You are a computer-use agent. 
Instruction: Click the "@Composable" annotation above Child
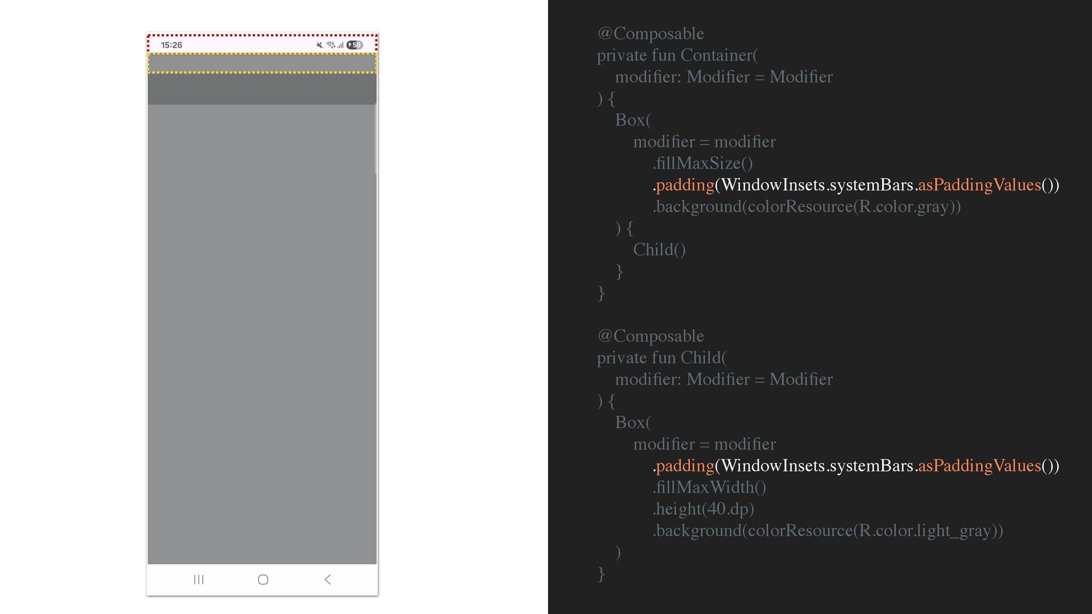click(650, 336)
